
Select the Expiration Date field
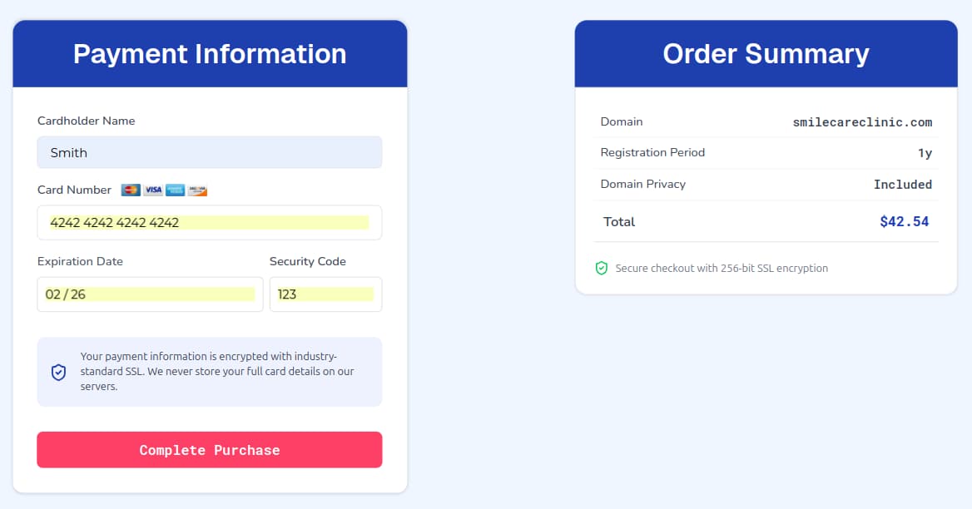[x=150, y=294]
